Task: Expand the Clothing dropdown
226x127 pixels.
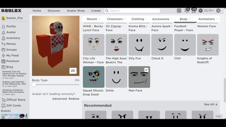Action: 139,19
